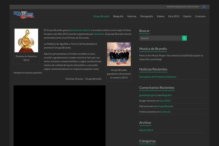
Task: Follow the Biografia link in recent comments
Action: (166, 95)
